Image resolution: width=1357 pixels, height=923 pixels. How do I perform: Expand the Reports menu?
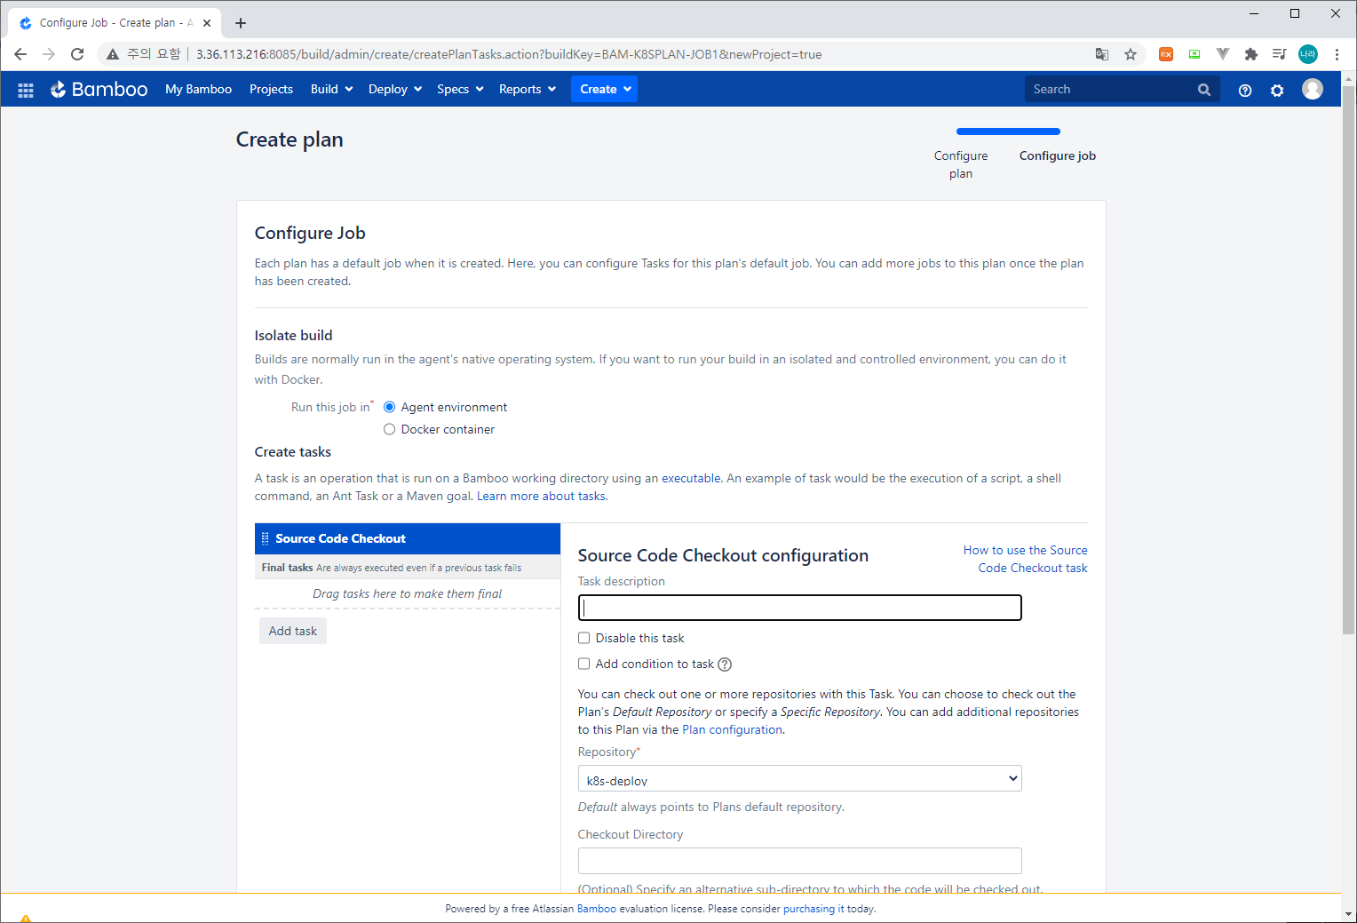point(528,89)
